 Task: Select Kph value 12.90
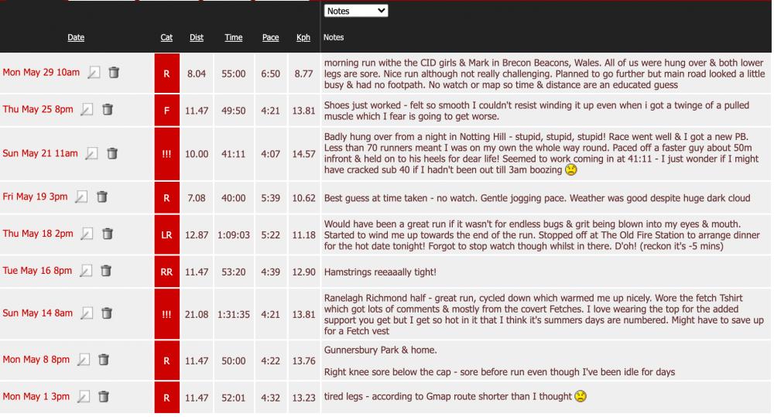[303, 272]
